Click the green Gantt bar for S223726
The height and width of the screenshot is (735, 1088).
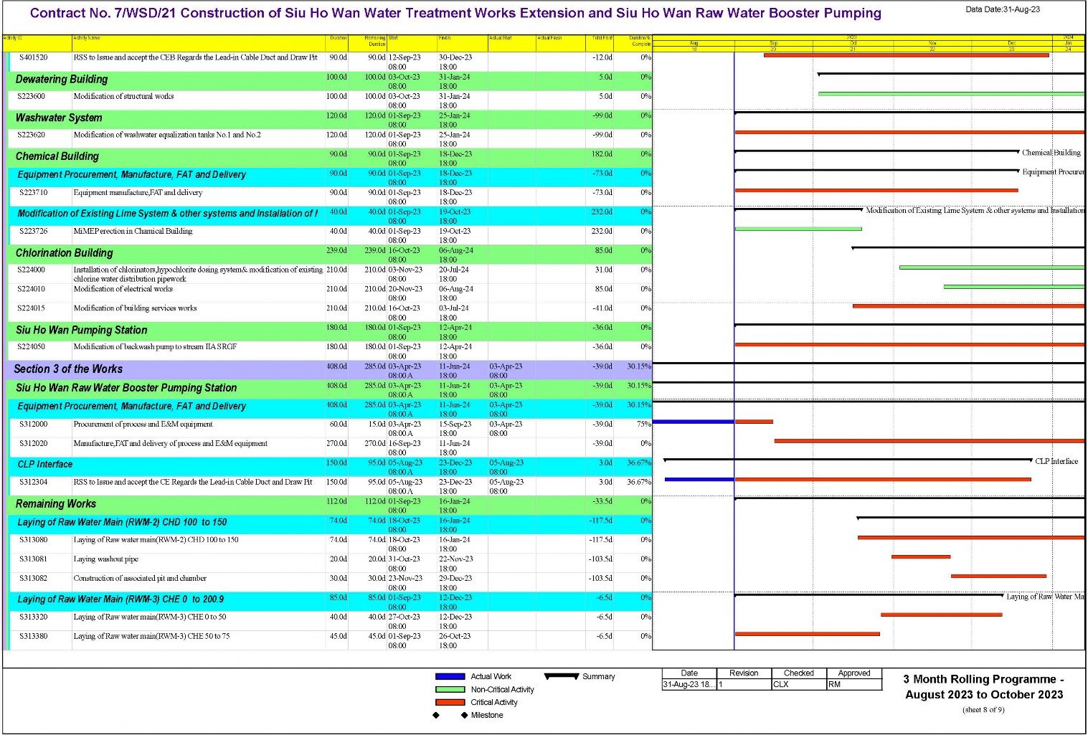[798, 229]
